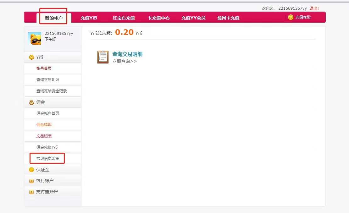This screenshot has height=213, width=349.
Task: Click the 0.20 Y币 balance amount
Action: (124, 32)
